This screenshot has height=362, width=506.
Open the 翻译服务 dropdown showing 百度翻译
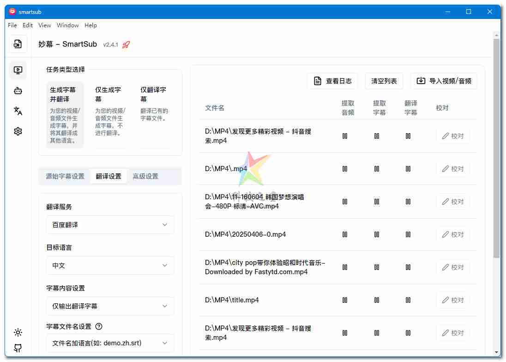pos(110,225)
